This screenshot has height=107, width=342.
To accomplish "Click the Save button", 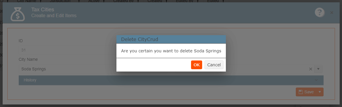I will click(306, 92).
